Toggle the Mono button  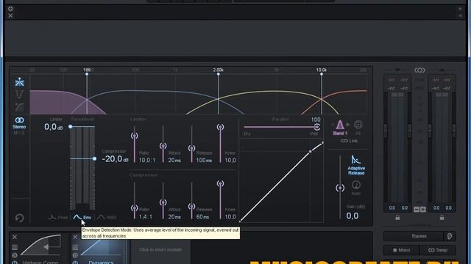click(x=401, y=250)
